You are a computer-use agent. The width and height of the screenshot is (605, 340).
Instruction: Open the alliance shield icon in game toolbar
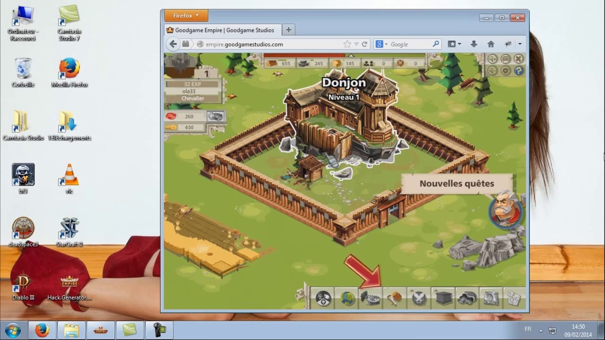(x=324, y=298)
